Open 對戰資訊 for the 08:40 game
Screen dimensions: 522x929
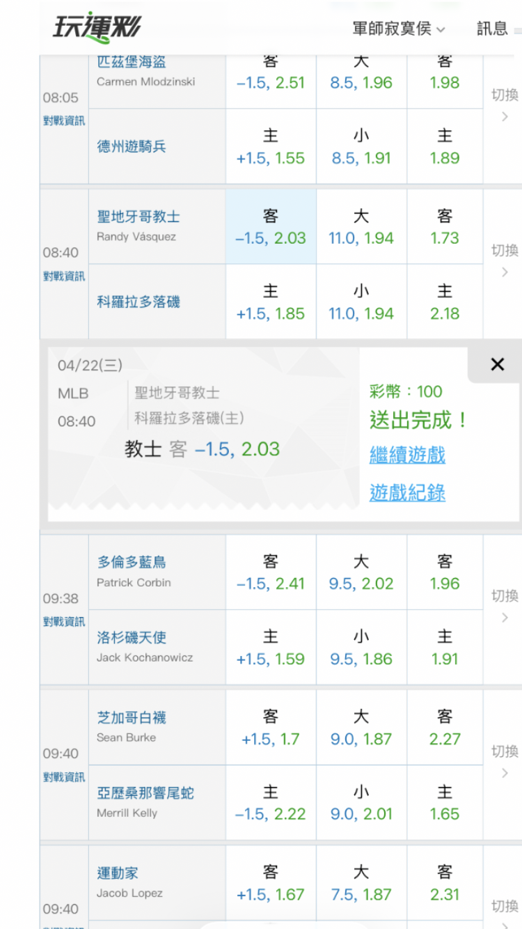pos(64,276)
